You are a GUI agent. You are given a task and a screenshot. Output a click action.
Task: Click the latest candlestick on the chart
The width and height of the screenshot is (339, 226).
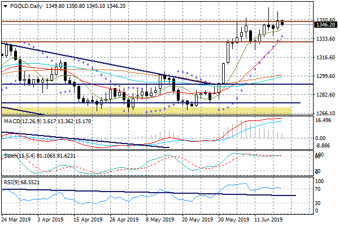coord(282,23)
